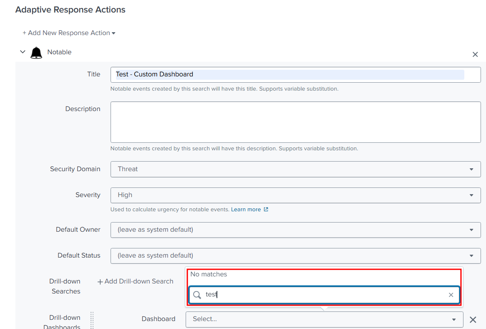Open the Add New Response Action menu
Screen dimensions: 486x329
[68, 33]
